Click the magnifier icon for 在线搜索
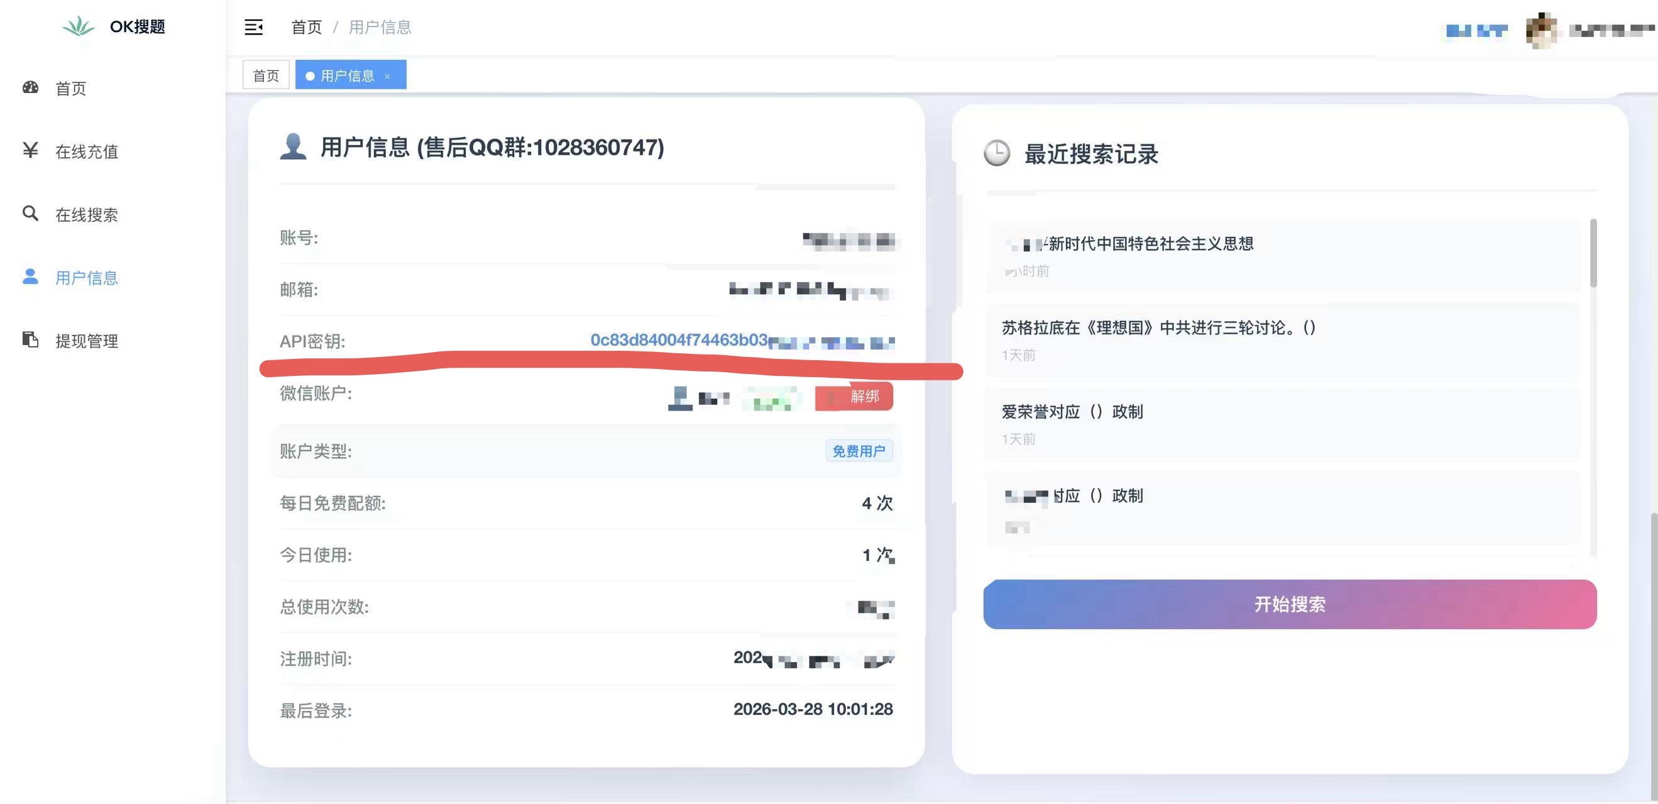The image size is (1658, 804). 30,213
